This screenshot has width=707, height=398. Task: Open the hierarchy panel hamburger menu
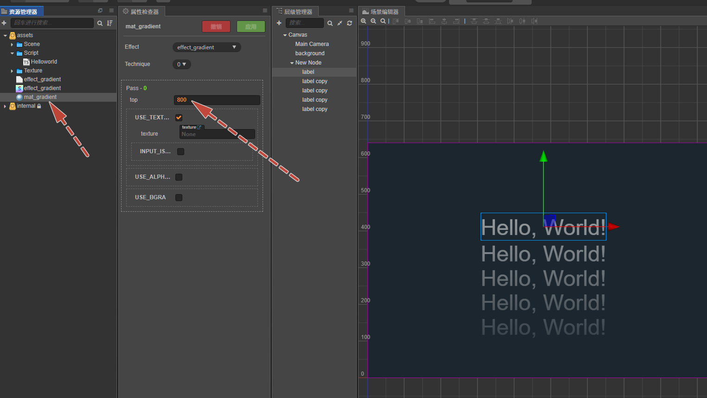pyautogui.click(x=351, y=10)
